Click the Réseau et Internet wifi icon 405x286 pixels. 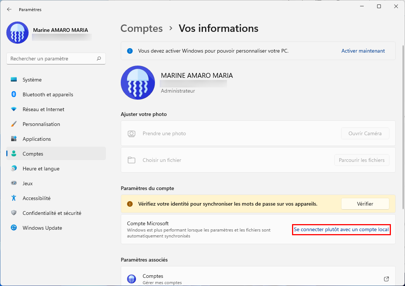(x=14, y=109)
